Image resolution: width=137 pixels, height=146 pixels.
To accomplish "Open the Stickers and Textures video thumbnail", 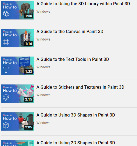I will click(x=18, y=94).
